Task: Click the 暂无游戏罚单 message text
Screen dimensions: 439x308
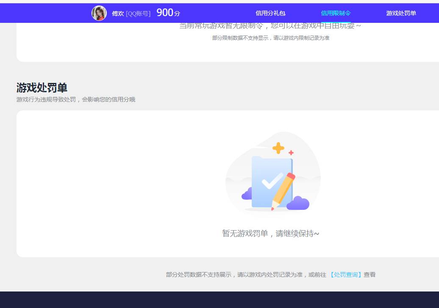Action: click(x=271, y=234)
